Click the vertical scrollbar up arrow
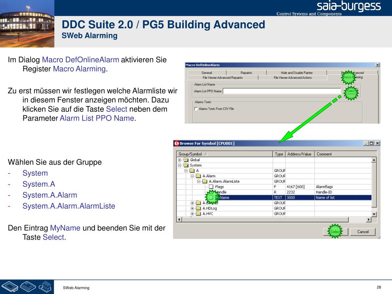The width and height of the screenshot is (392, 294). (374, 160)
